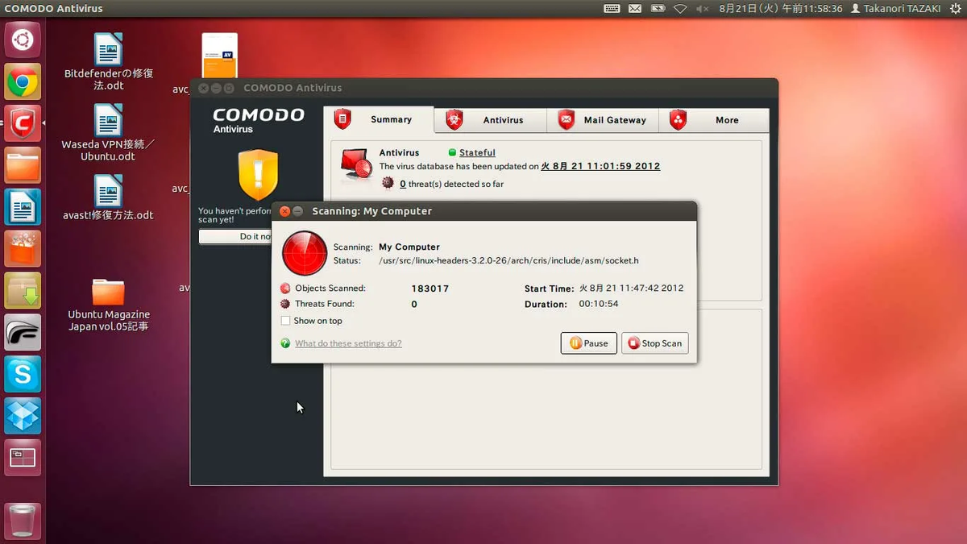967x544 pixels.
Task: Open the More tab
Action: (714, 120)
